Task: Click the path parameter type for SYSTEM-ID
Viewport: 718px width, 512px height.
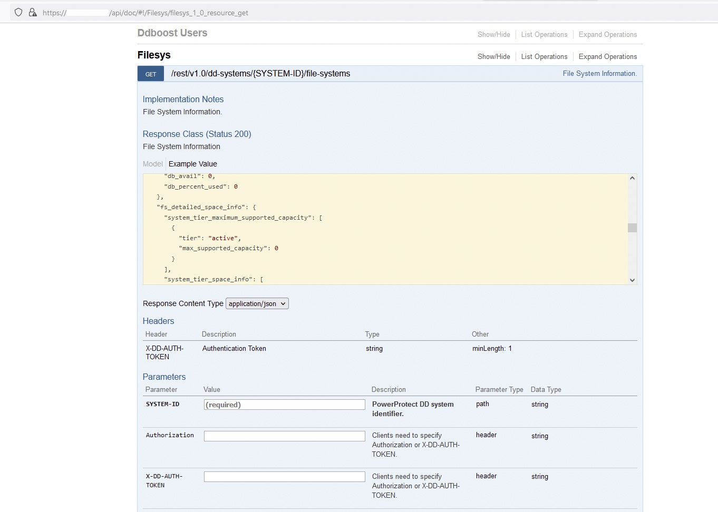Action: click(482, 404)
